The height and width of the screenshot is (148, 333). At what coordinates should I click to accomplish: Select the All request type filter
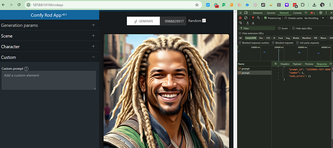click(x=240, y=38)
